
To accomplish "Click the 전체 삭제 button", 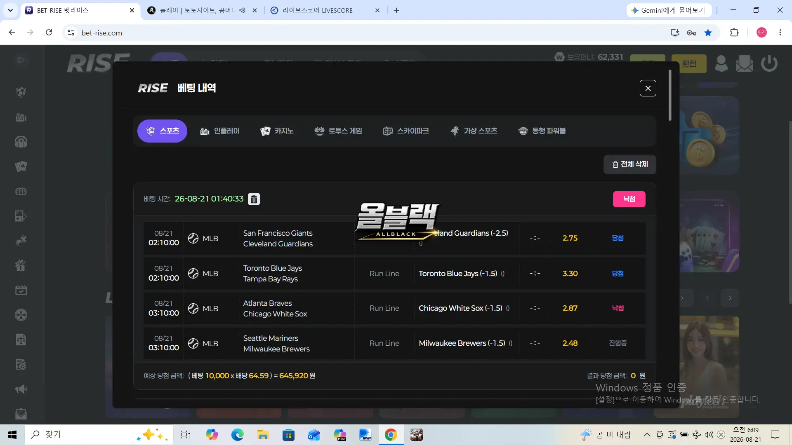I will coord(630,164).
